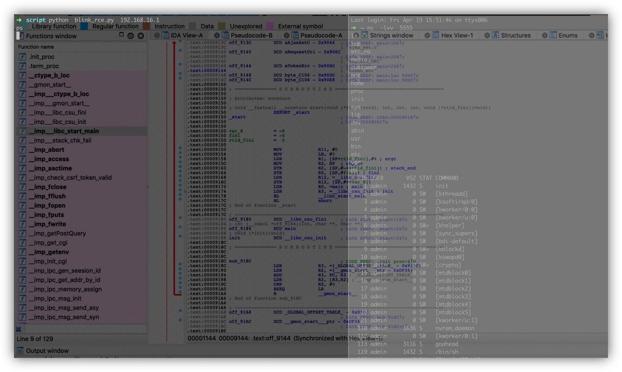Click the function icon beside __imp_getenv
Viewport: 622px width, 372px height.
point(22,252)
